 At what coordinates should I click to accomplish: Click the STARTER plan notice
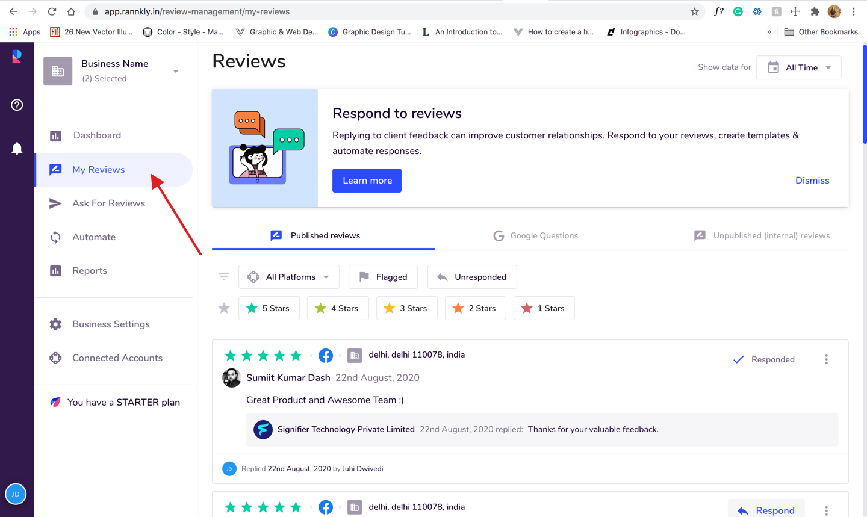click(114, 402)
